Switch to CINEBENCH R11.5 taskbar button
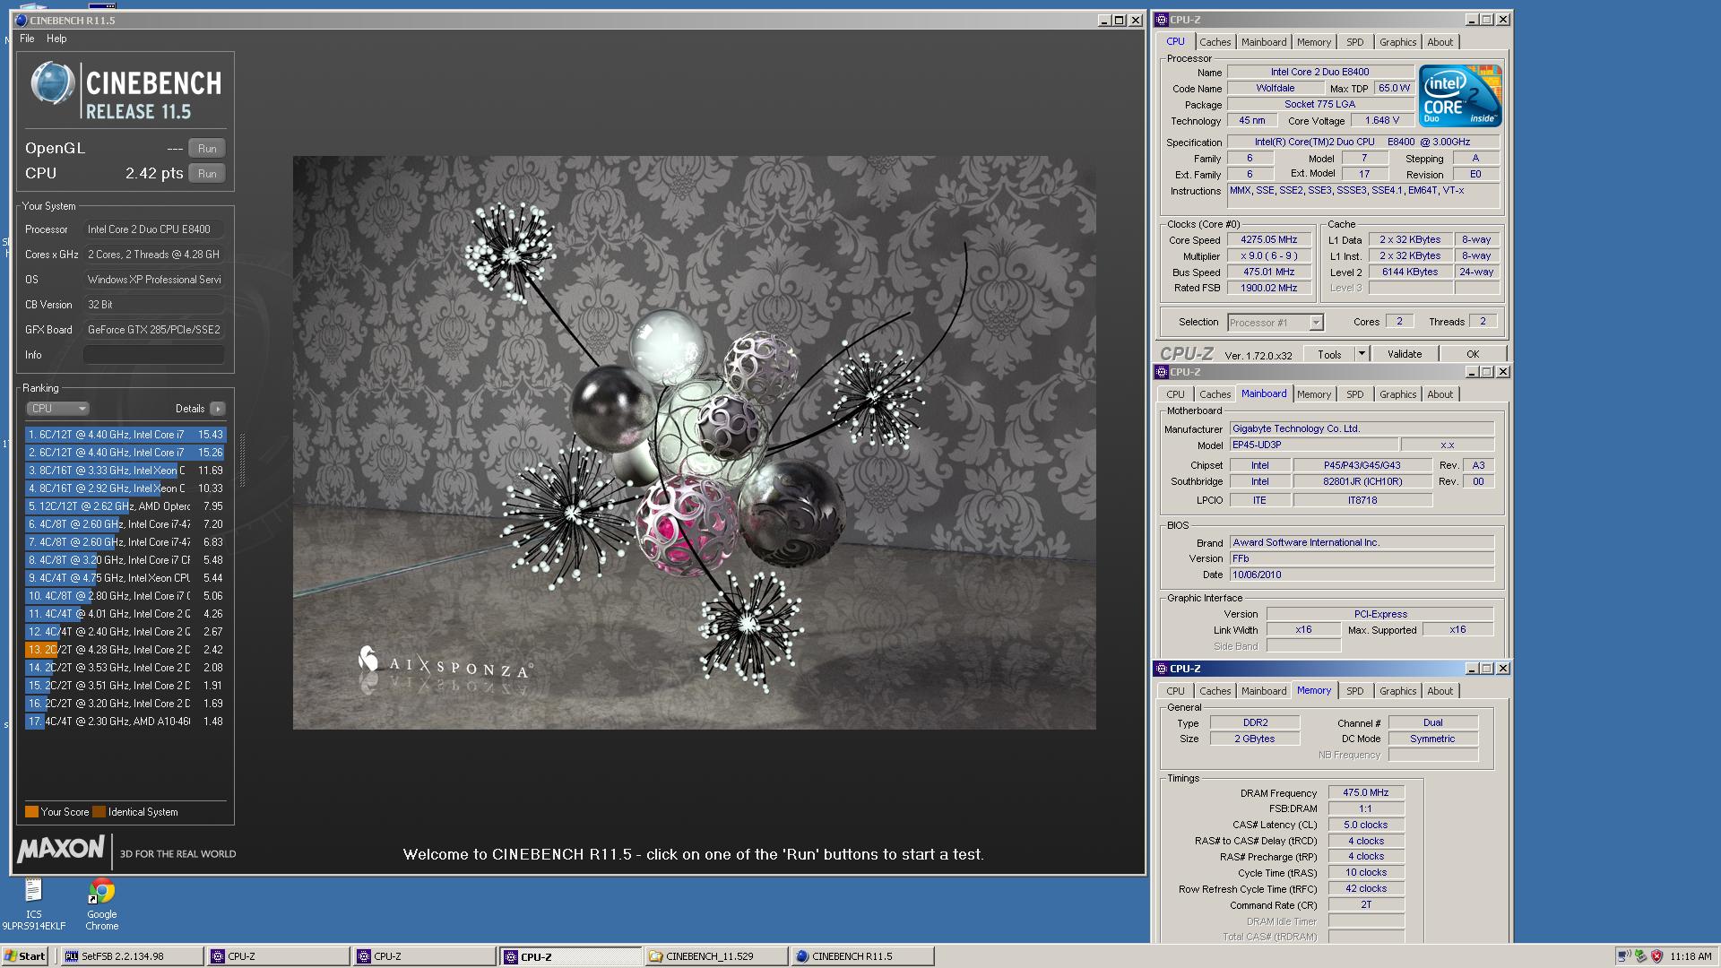The width and height of the screenshot is (1721, 968). 861,956
